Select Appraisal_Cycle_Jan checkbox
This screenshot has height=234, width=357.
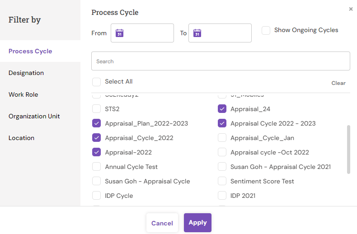tap(222, 138)
